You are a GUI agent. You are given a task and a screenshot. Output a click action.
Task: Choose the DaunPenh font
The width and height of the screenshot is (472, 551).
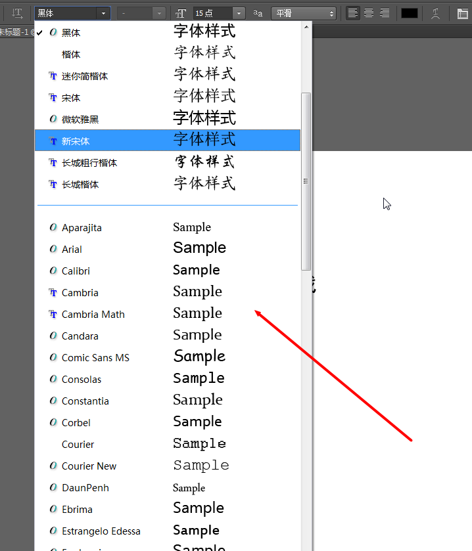[168, 487]
